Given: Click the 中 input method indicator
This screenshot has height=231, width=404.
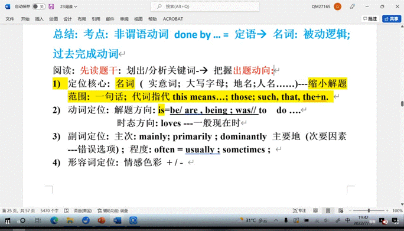Looking at the screenshot, I should tap(347, 220).
